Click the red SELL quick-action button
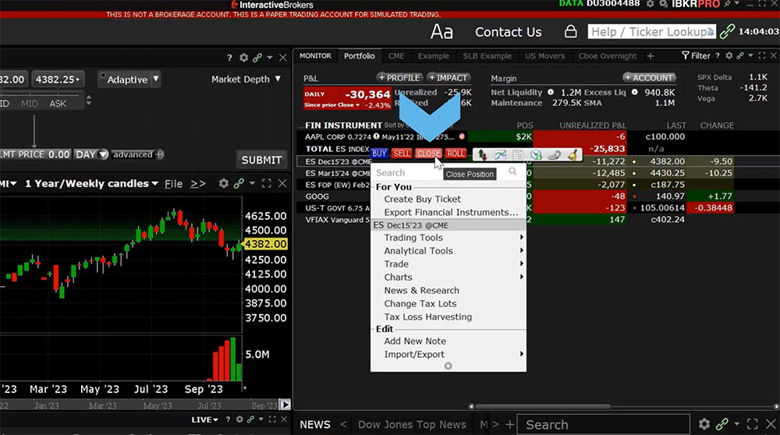 point(402,154)
